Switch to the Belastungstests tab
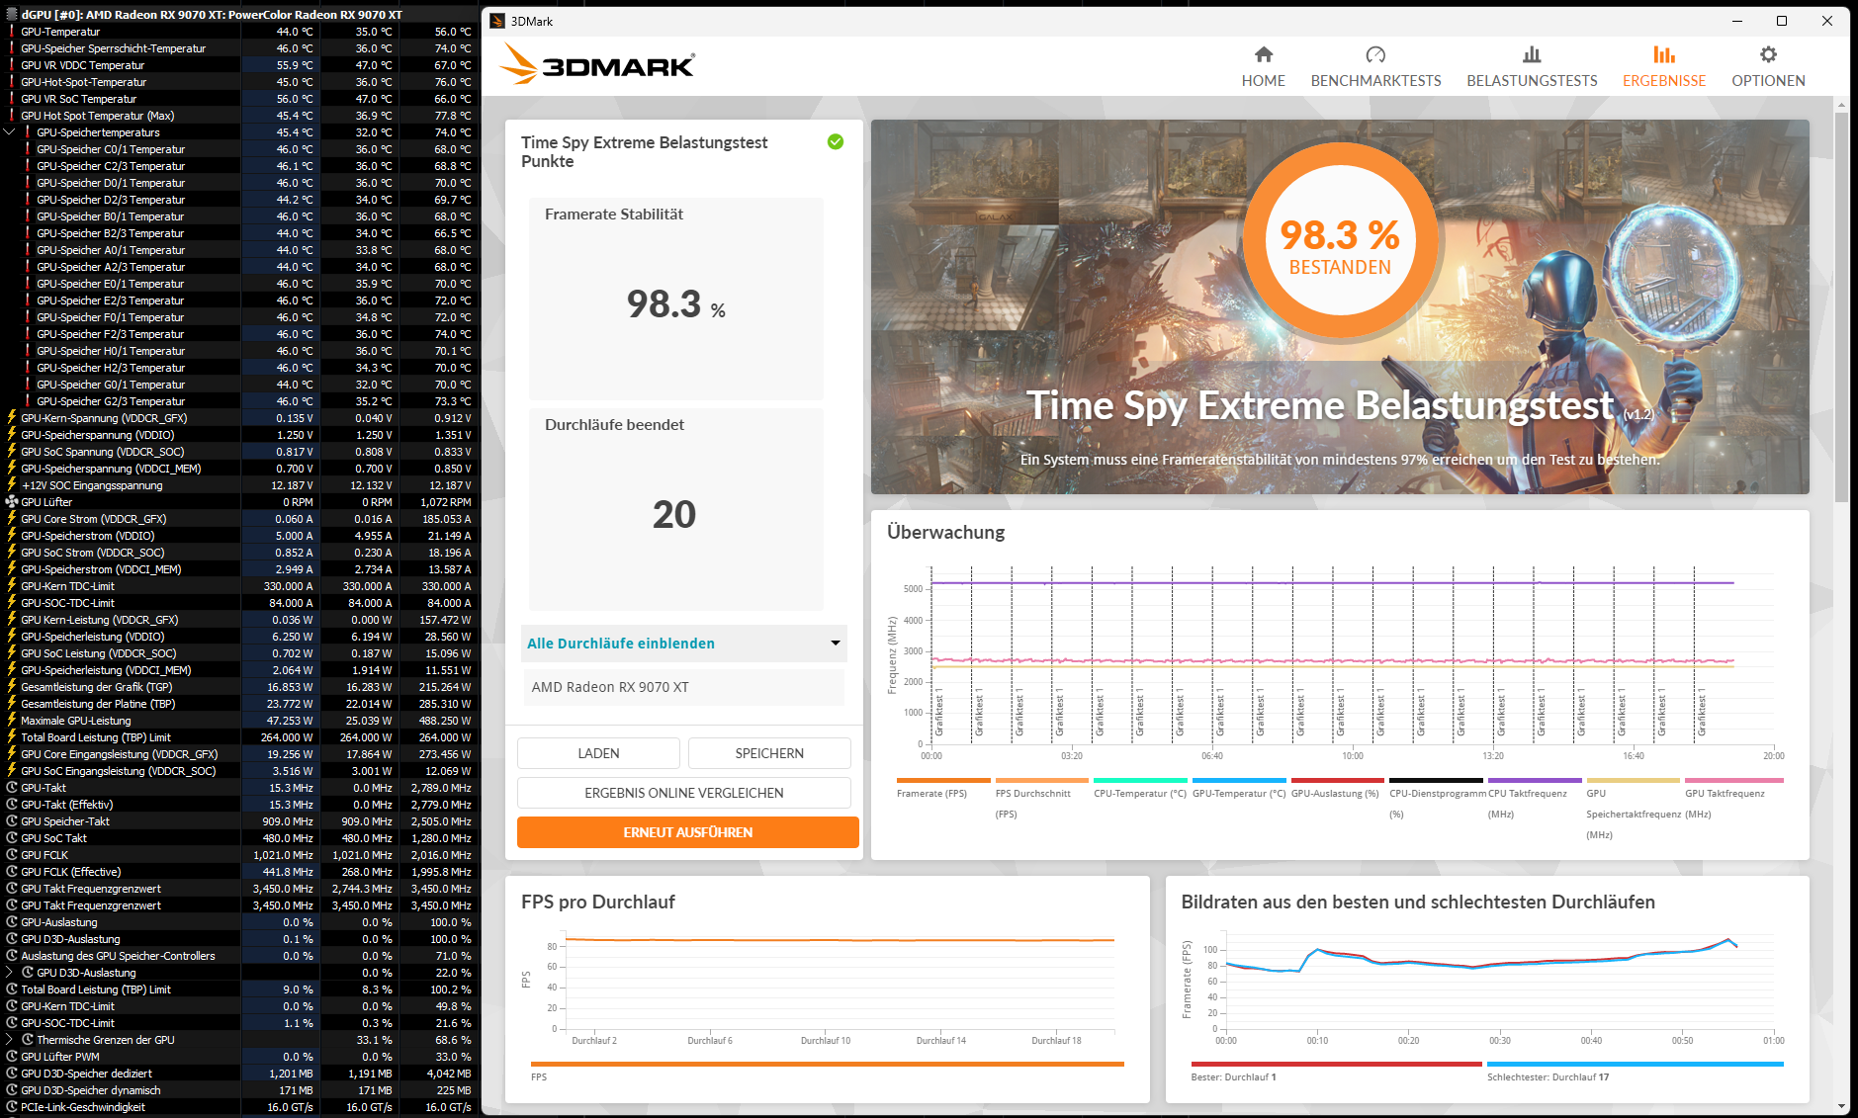The image size is (1858, 1118). click(x=1532, y=66)
